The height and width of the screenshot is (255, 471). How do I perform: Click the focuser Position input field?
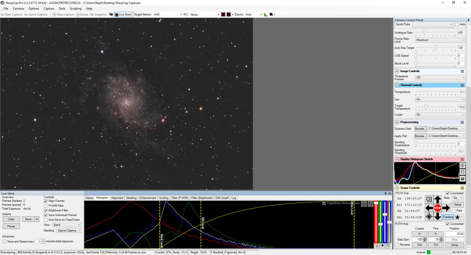point(454,234)
